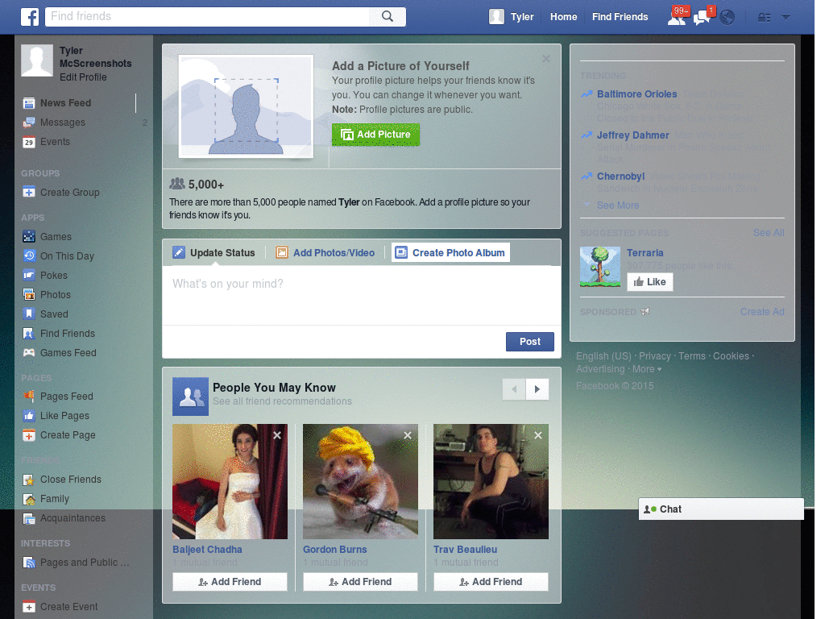Add Gordon Burns as a friend
The image size is (825, 619).
coord(360,582)
